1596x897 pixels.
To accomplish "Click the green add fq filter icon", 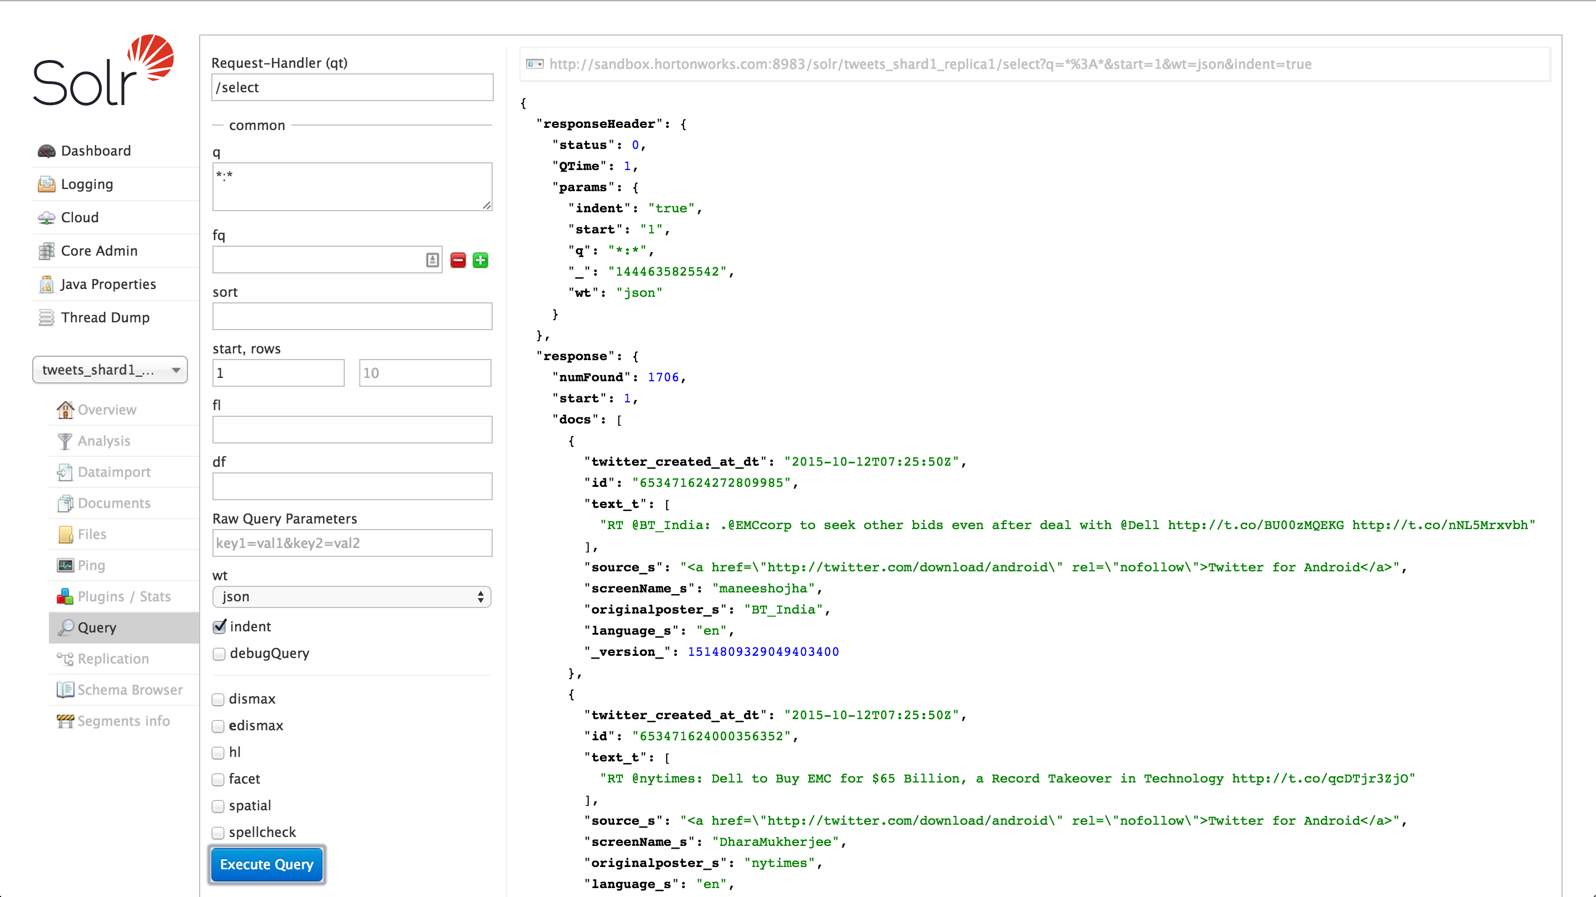I will point(480,260).
